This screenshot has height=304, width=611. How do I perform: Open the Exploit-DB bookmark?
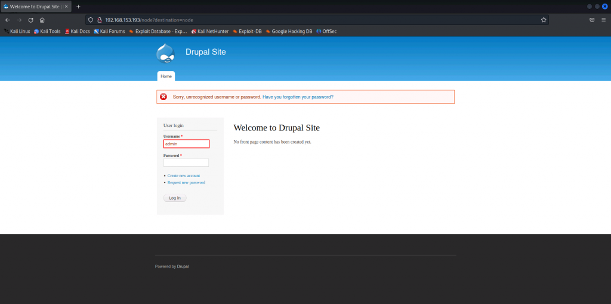pos(247,31)
